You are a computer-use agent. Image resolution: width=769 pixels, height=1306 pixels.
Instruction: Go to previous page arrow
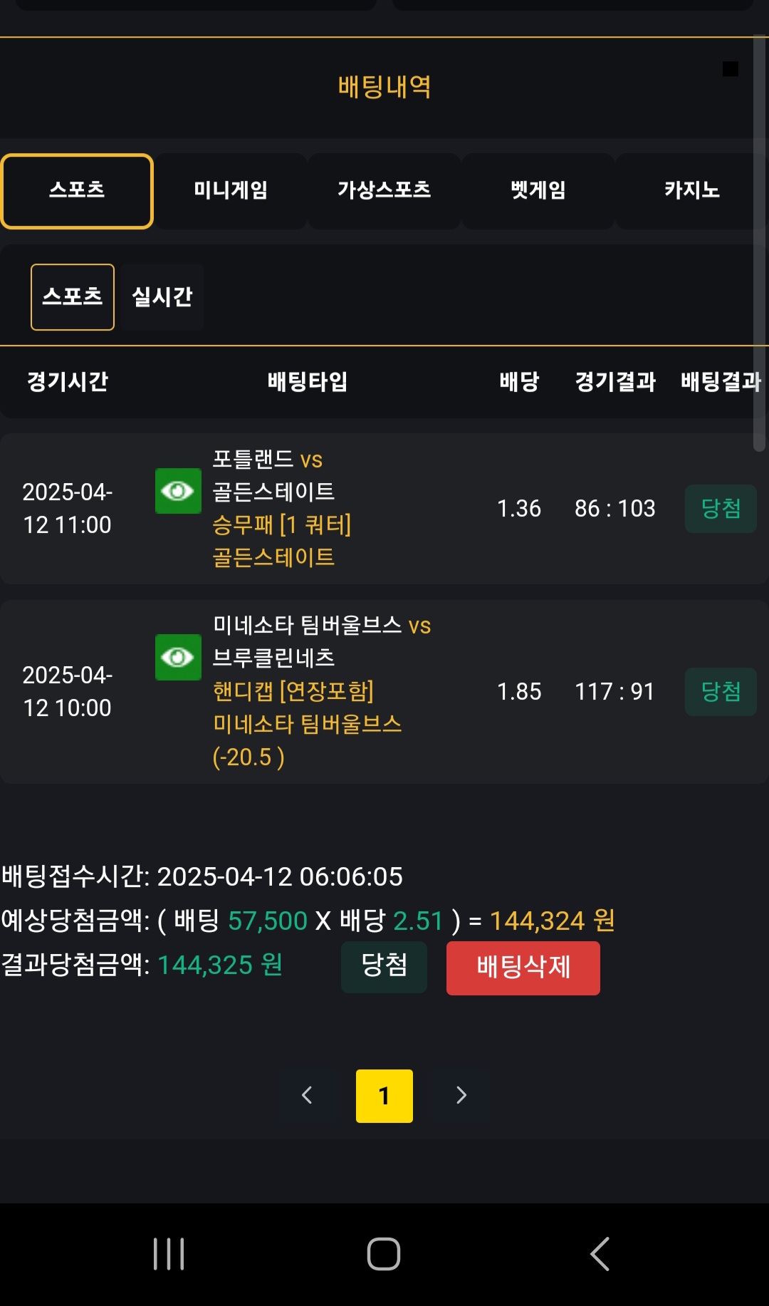pos(308,1095)
